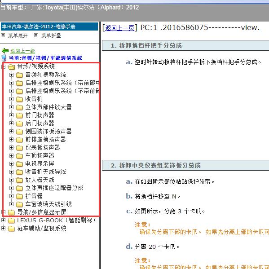269x269 pixels.
Task: Expand the 车顶扬声器 node plus box
Action: coord(11,155)
